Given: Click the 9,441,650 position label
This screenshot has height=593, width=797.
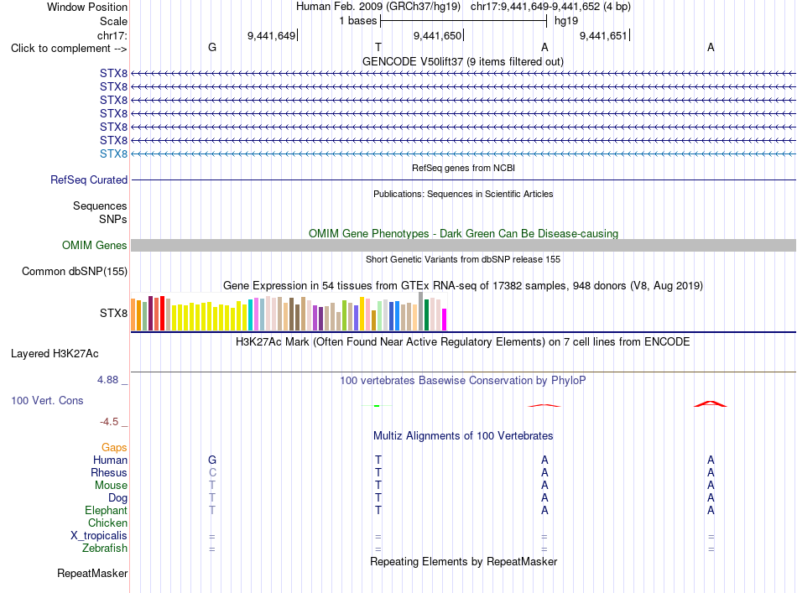Looking at the screenshot, I should 438,35.
